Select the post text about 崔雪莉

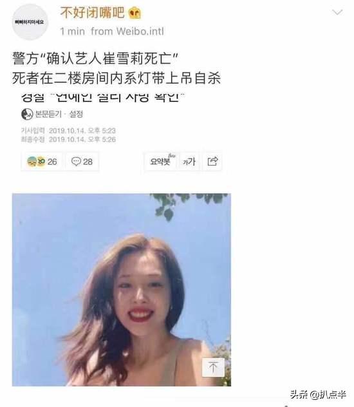pyautogui.click(x=116, y=68)
